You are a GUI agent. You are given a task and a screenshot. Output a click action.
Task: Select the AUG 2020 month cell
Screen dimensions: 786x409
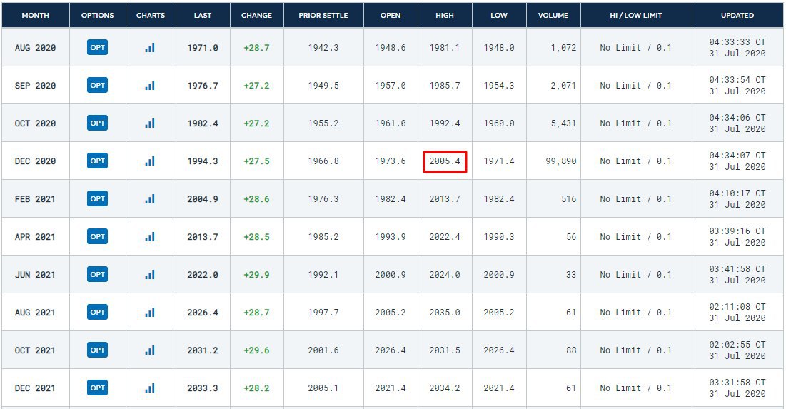[35, 48]
